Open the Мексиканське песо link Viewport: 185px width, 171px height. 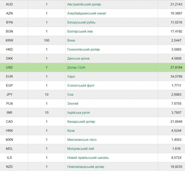[82, 140]
